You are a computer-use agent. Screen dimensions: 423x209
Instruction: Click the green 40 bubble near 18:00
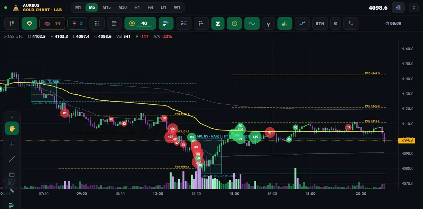295,128
